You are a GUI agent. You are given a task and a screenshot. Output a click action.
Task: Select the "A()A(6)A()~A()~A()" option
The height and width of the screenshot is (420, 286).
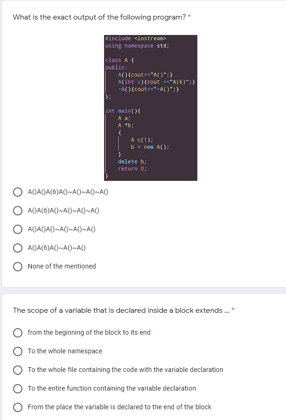tap(18, 248)
